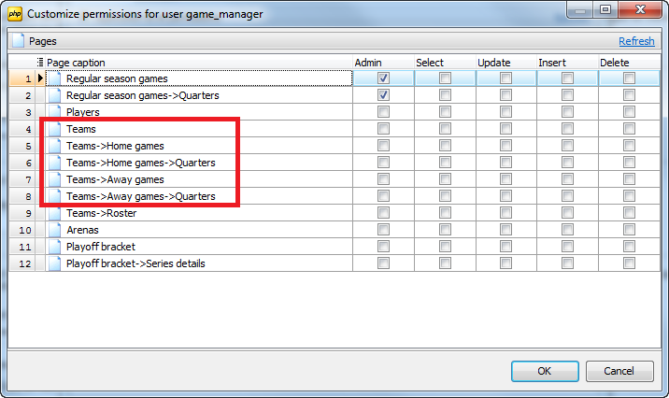Click the Refresh link

(x=636, y=41)
